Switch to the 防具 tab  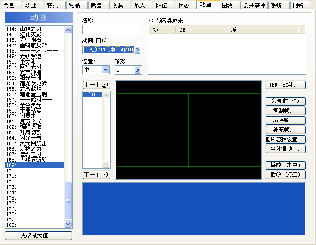pos(120,5)
